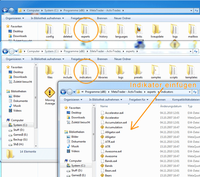This screenshot has width=200, height=177.
Task: Open 'In Bibliothek aufnehmen' dropdown in indicators window
Action: click(x=106, y=100)
